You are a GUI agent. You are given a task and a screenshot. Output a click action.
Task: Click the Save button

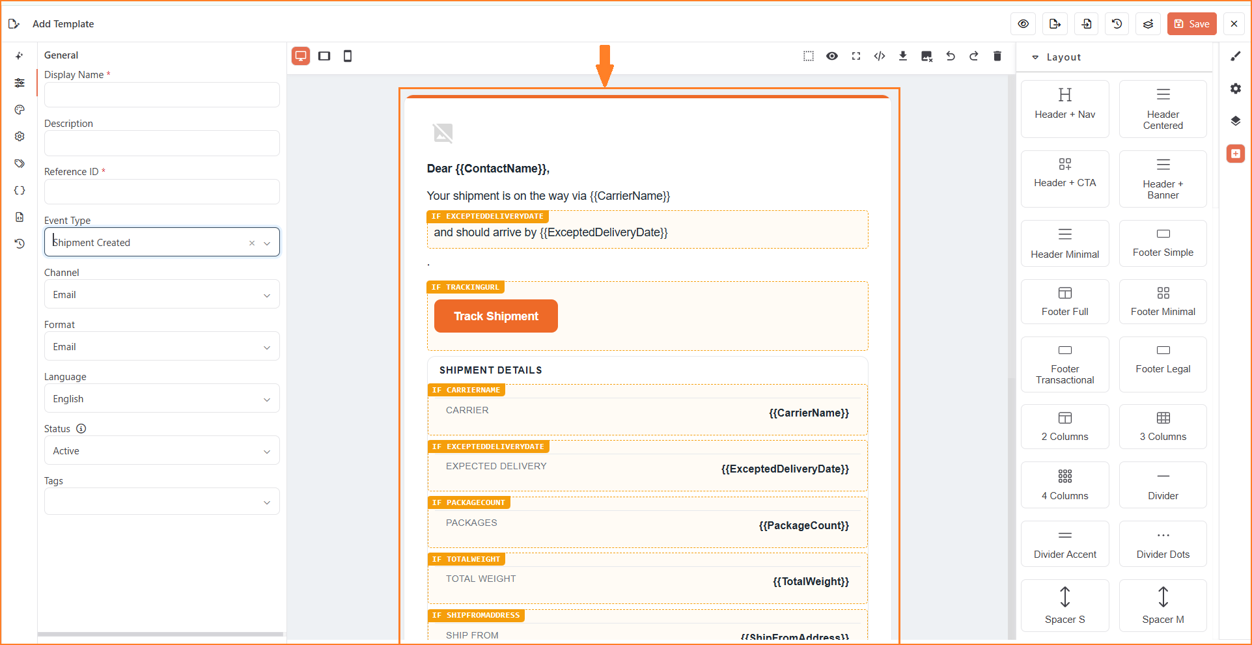[x=1191, y=24]
